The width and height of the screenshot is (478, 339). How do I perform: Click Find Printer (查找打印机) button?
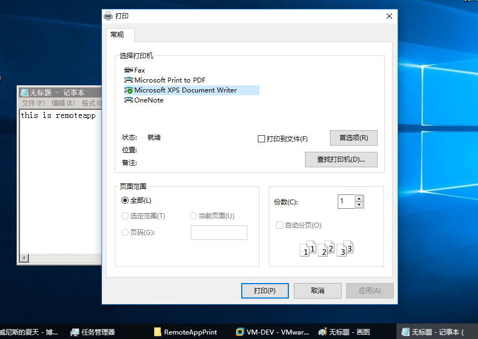click(341, 160)
